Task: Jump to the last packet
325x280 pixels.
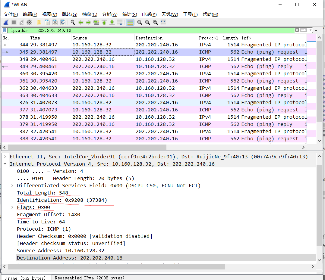Action: [x=112, y=22]
